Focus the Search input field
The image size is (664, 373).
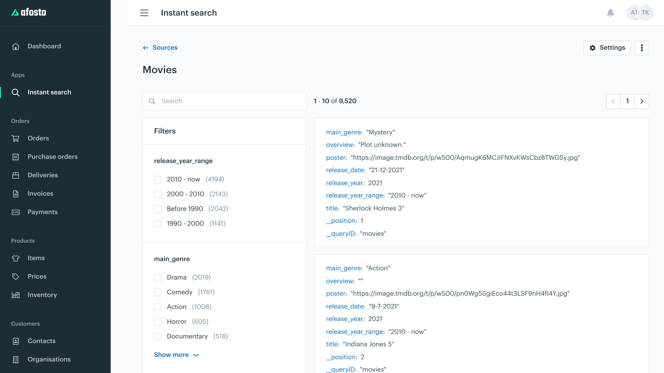click(x=224, y=101)
